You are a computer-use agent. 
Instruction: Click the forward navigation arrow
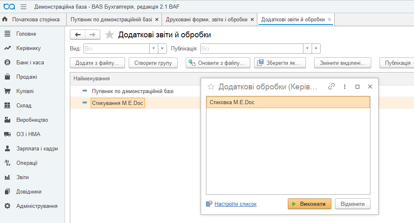pos(93,35)
